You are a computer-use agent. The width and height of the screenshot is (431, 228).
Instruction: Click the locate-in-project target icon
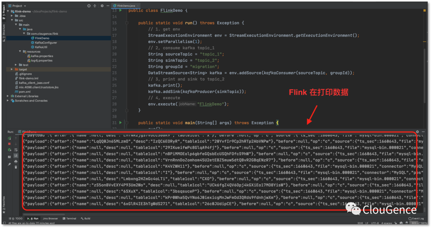(x=89, y=6)
